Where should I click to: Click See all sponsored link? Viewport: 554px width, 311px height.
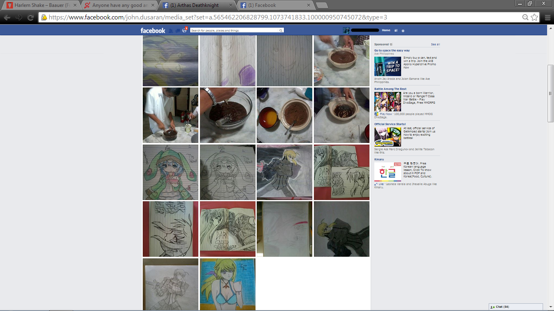435,44
